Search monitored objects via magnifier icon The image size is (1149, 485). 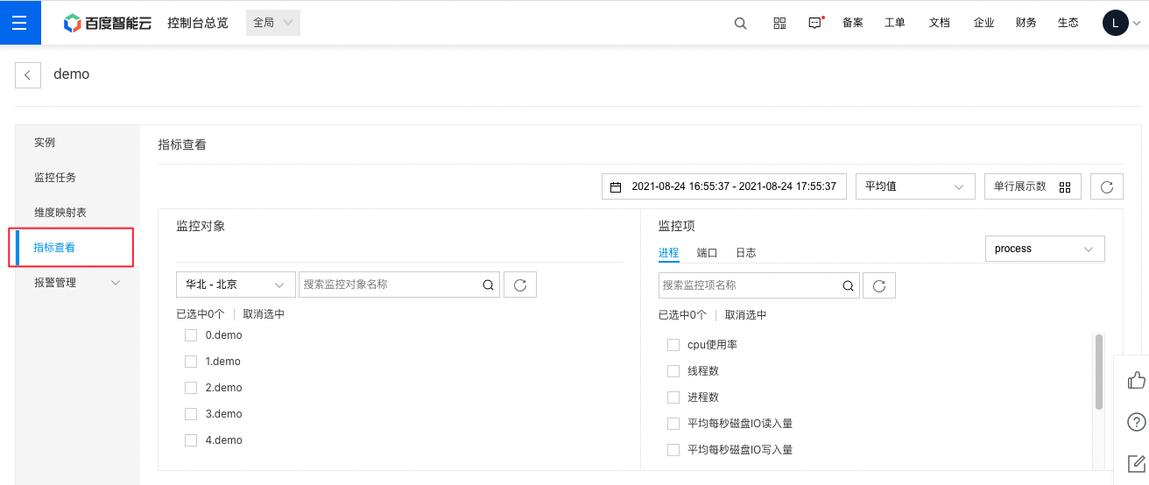point(488,285)
